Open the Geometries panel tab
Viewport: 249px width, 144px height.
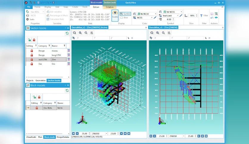pos(40,81)
